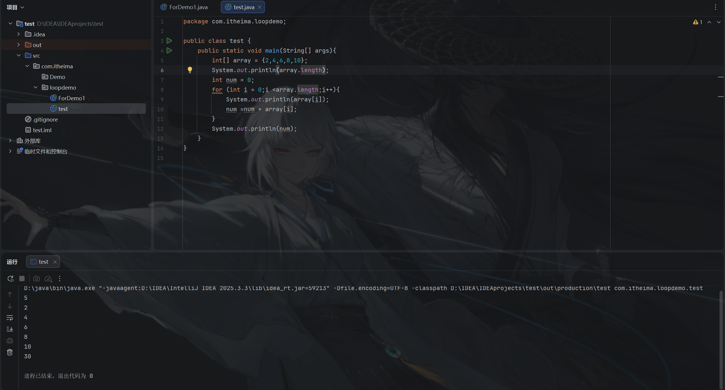Click the yellow lightbulb quick-fix icon
Viewport: 725px width, 390px height.
point(190,70)
